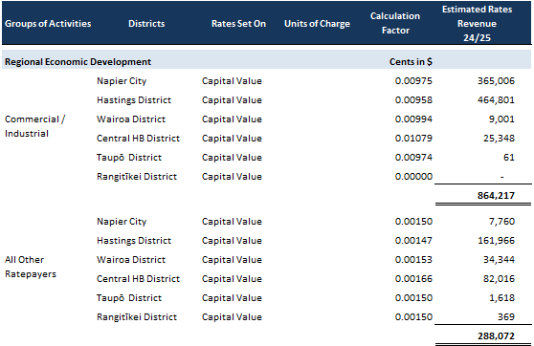534x346 pixels.
Task: Select Hastings District with factor 0.00147
Action: click(134, 241)
